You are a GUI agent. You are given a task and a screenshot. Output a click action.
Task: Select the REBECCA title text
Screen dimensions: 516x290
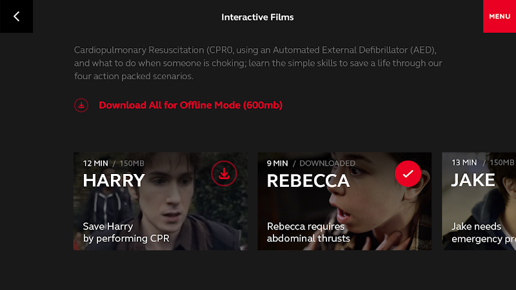tap(308, 181)
